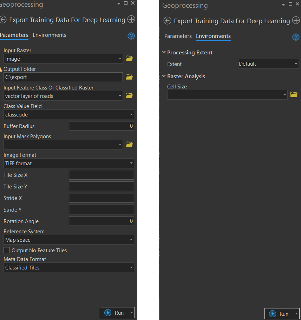Switch to the inactive Parameters tab
The image size is (301, 320).
[x=178, y=36]
